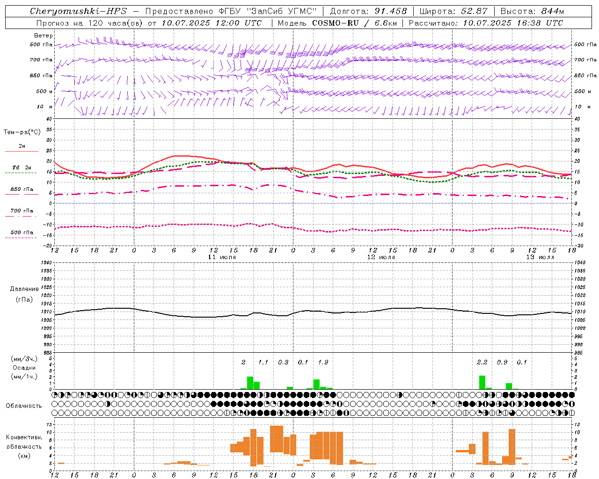Click the "0.3" precipitation amount value

(x=283, y=363)
